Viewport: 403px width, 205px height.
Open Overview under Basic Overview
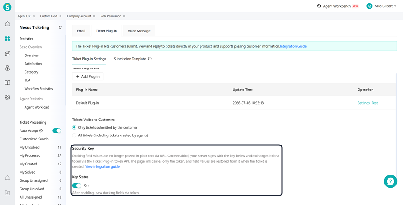pos(31,55)
